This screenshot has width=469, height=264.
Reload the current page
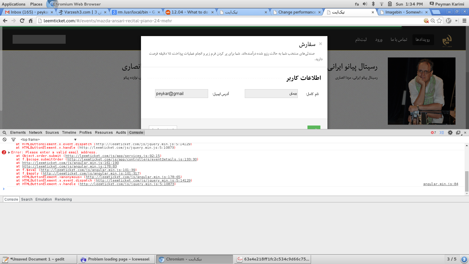coord(22,21)
